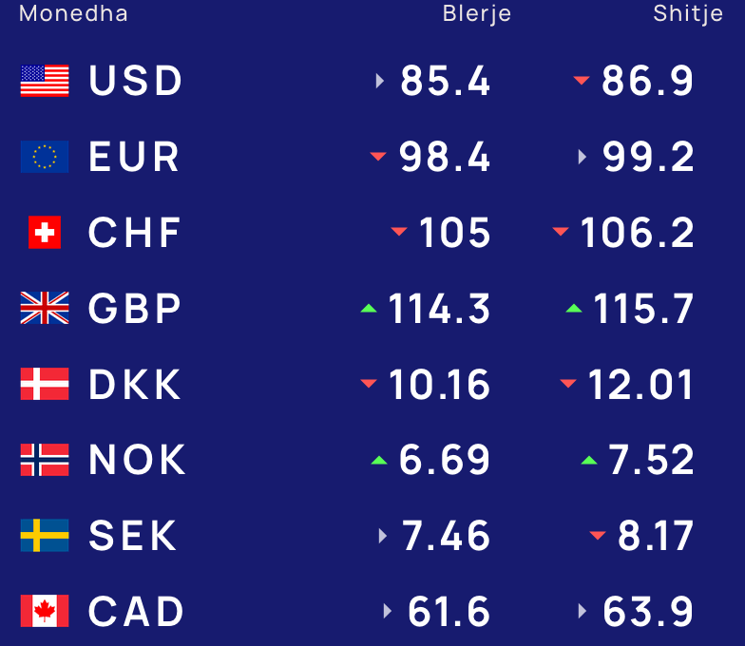Click the Norwegian flag icon
745x646 pixels.
click(45, 460)
